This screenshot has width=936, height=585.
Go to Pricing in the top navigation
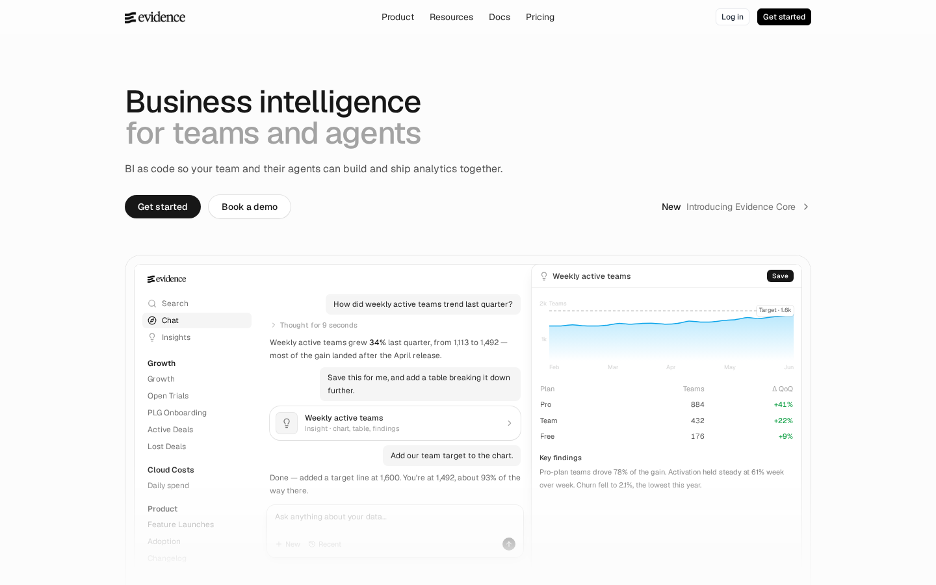click(540, 17)
